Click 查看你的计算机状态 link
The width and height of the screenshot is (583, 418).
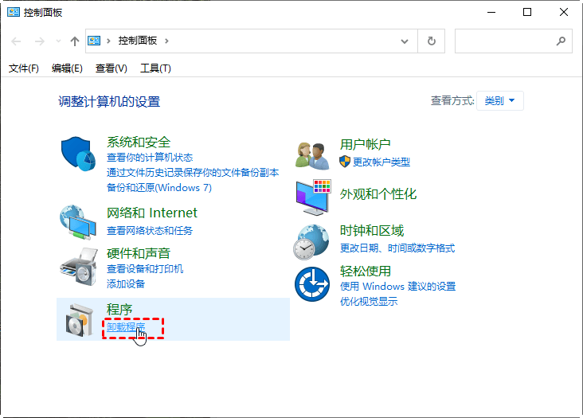[x=150, y=158]
